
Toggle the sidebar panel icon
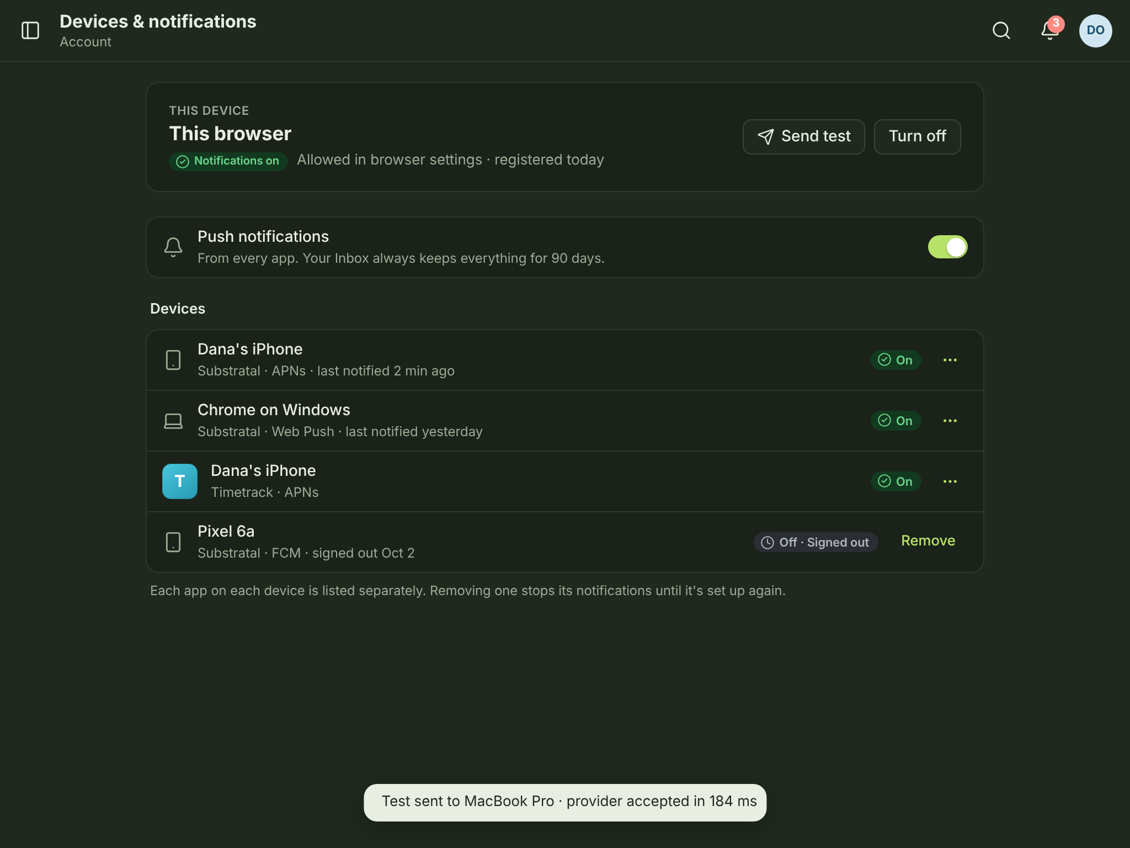[x=30, y=30]
